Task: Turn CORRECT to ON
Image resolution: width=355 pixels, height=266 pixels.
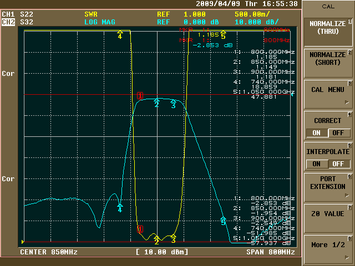Action: click(x=316, y=133)
